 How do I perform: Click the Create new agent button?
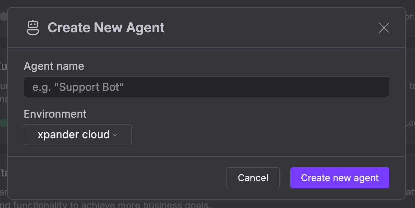tap(340, 178)
